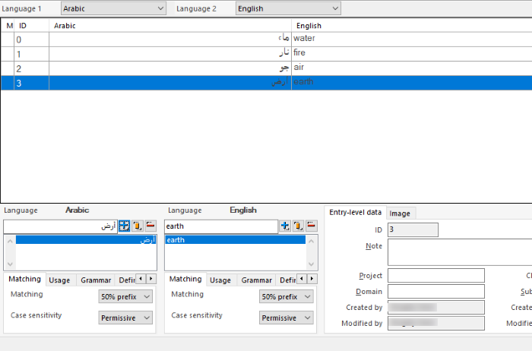Expand English Case sensitivity Permissive dropdown

pyautogui.click(x=287, y=318)
